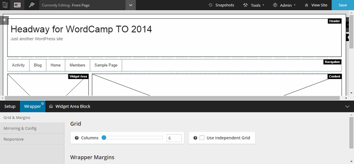The width and height of the screenshot is (354, 164).
Task: Open the Widget Area Block tab
Action: pos(69,106)
